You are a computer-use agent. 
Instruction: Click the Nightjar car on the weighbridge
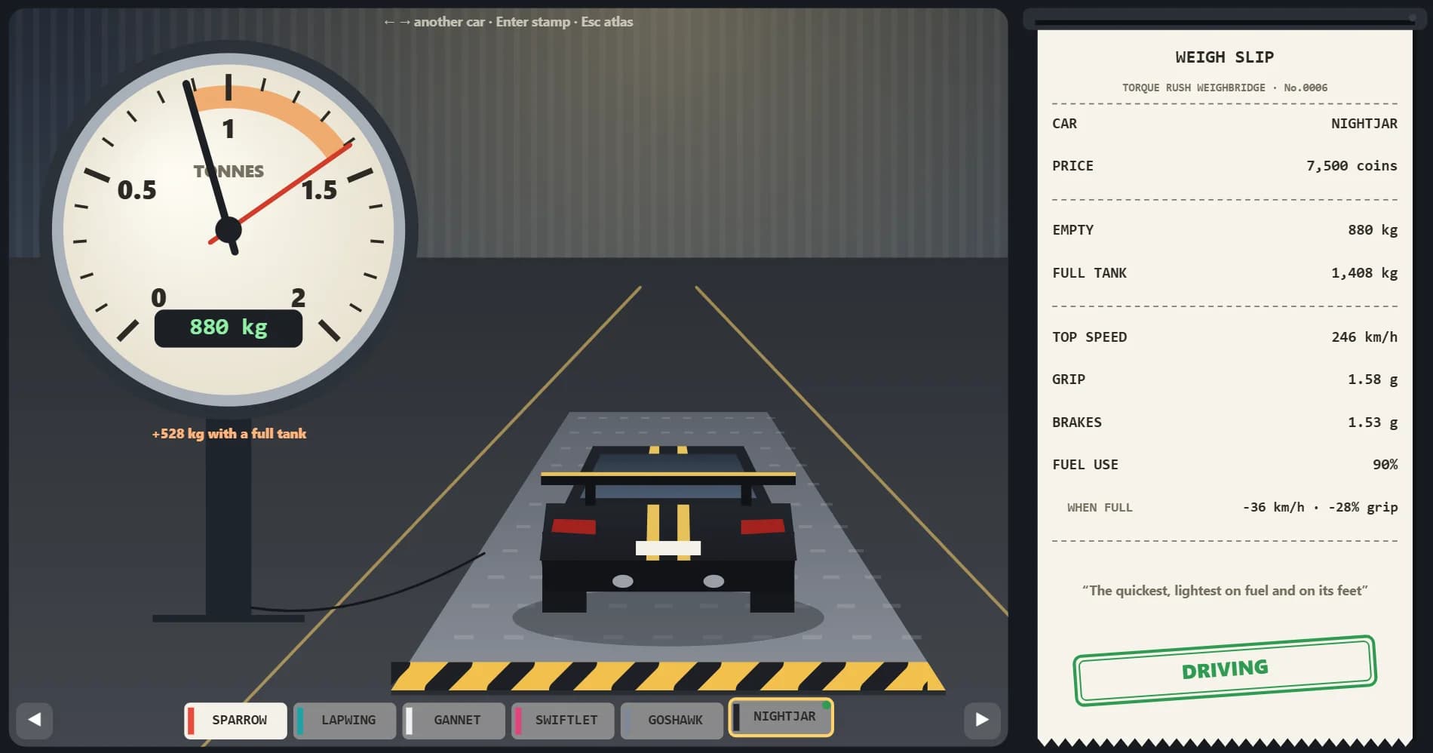pyautogui.click(x=668, y=528)
